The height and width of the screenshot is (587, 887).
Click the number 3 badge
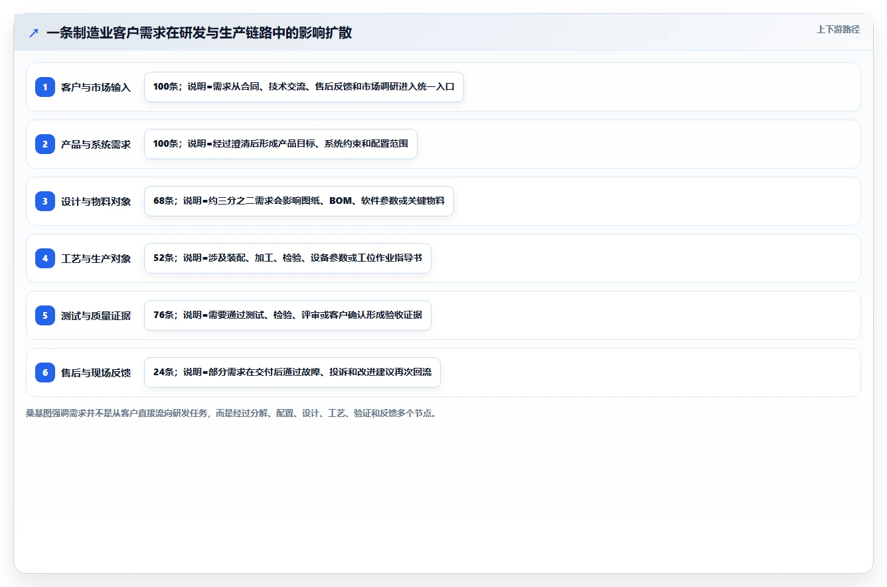click(45, 201)
